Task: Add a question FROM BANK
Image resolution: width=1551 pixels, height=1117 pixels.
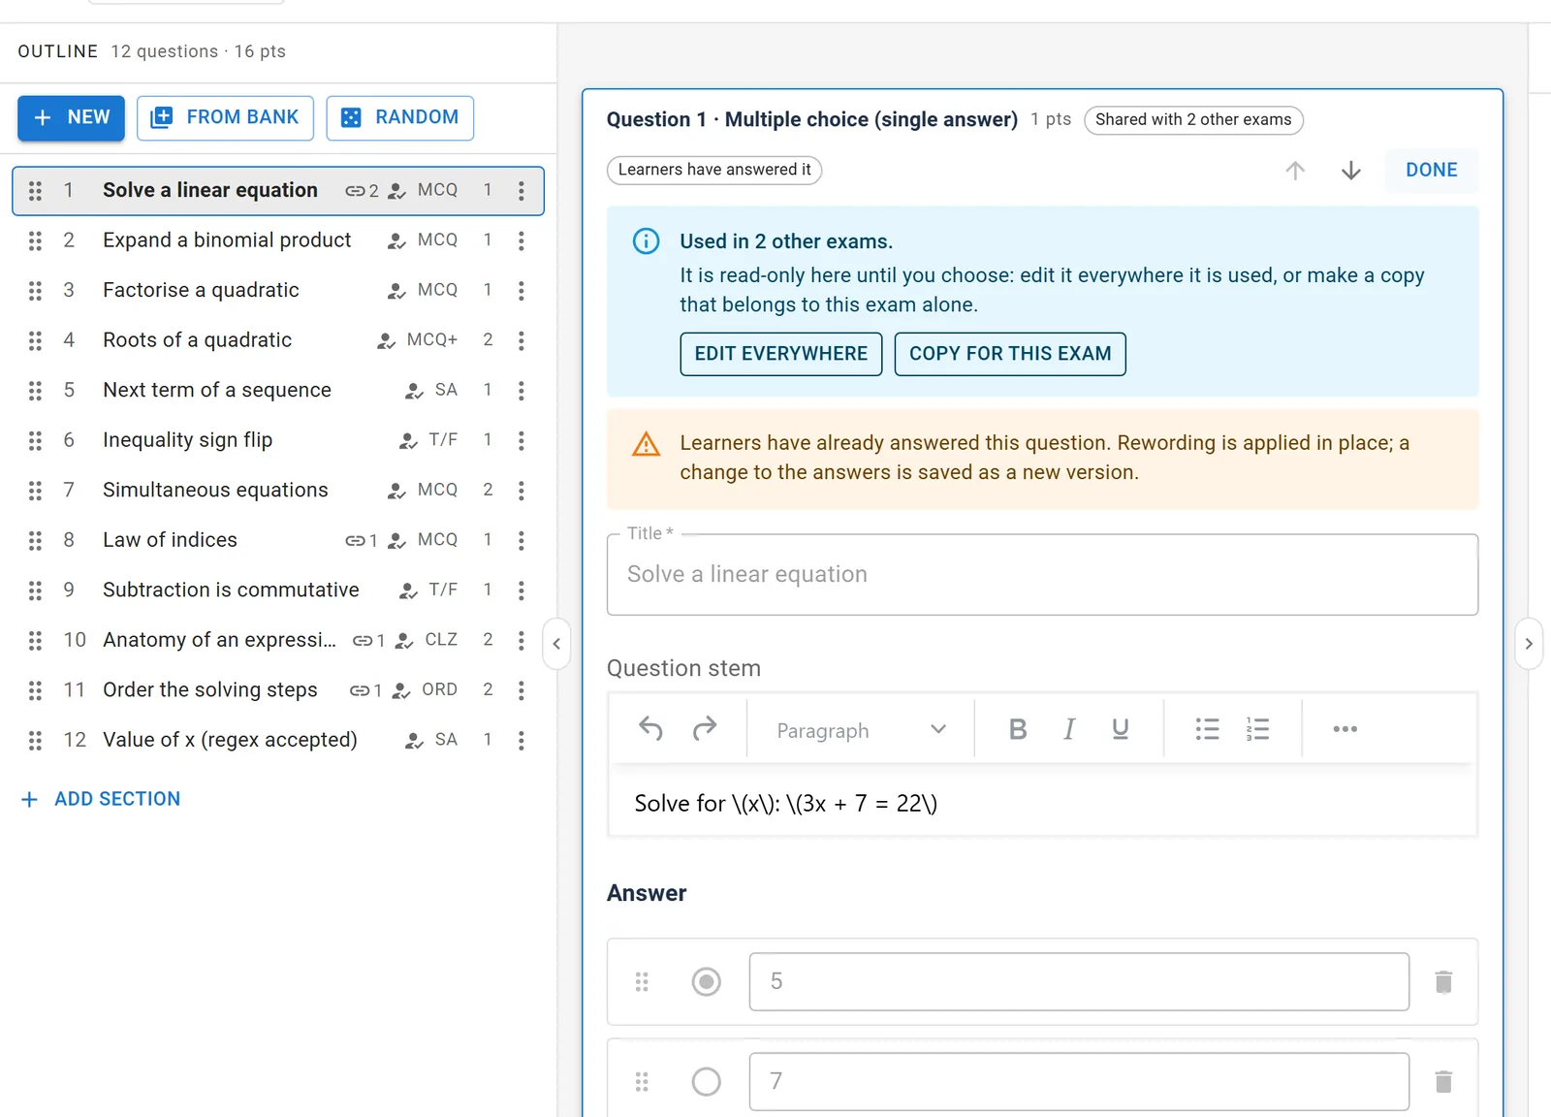Action: 225,118
